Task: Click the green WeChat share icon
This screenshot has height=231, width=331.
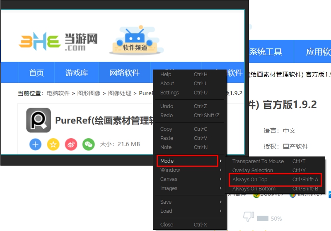Action: click(89, 144)
